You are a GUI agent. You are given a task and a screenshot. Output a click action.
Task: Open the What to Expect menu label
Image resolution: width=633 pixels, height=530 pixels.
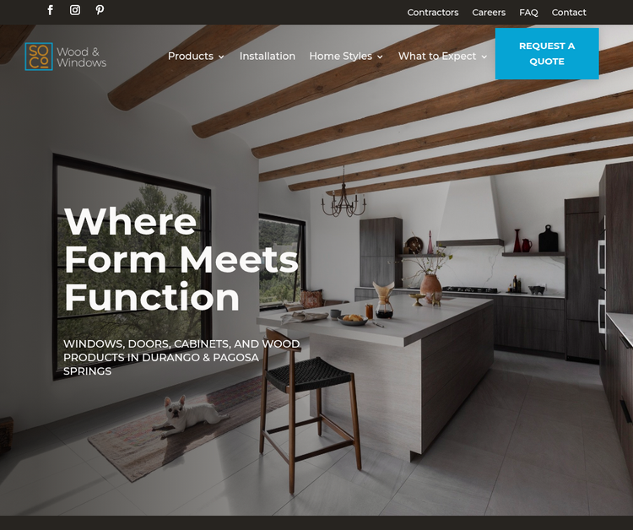coord(437,56)
